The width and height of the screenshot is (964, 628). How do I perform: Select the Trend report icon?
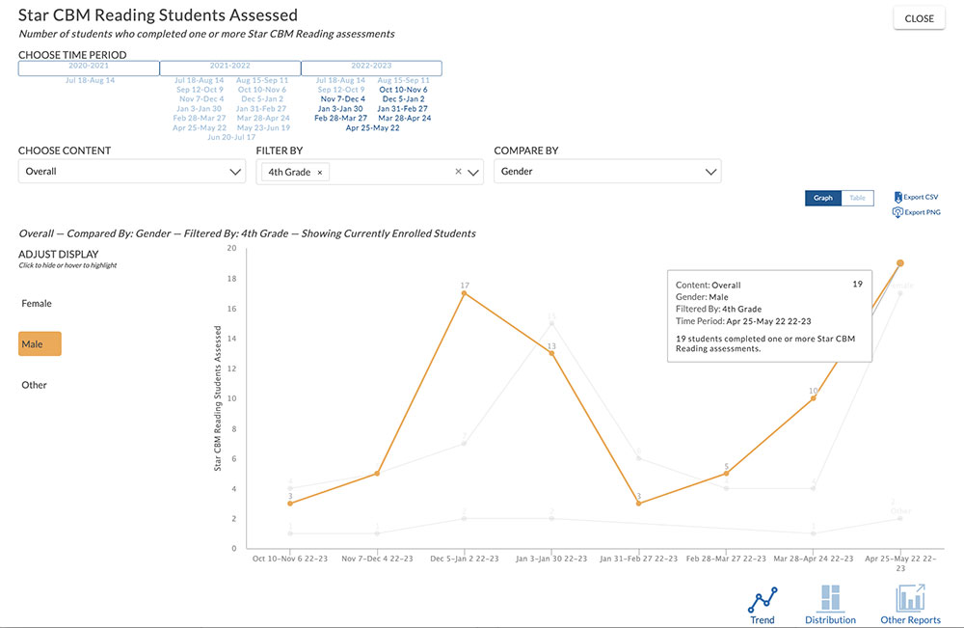[762, 599]
